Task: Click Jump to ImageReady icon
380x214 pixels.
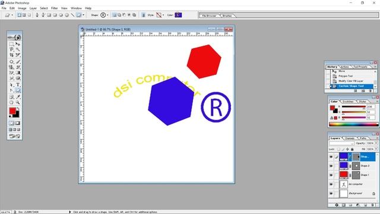Action: (x=14, y=136)
